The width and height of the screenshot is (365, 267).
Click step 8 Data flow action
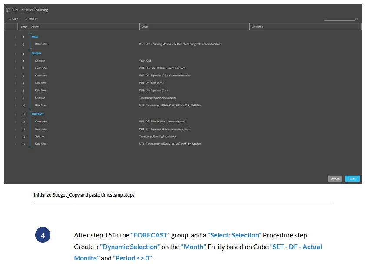tap(40, 90)
